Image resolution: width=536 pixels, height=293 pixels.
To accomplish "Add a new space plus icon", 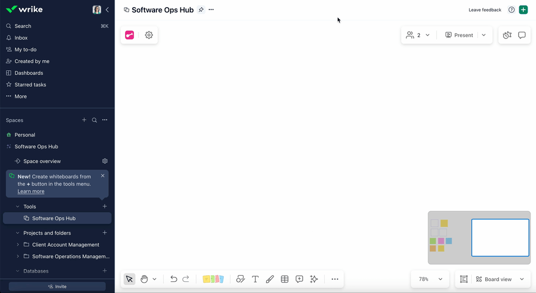I will click(x=84, y=120).
